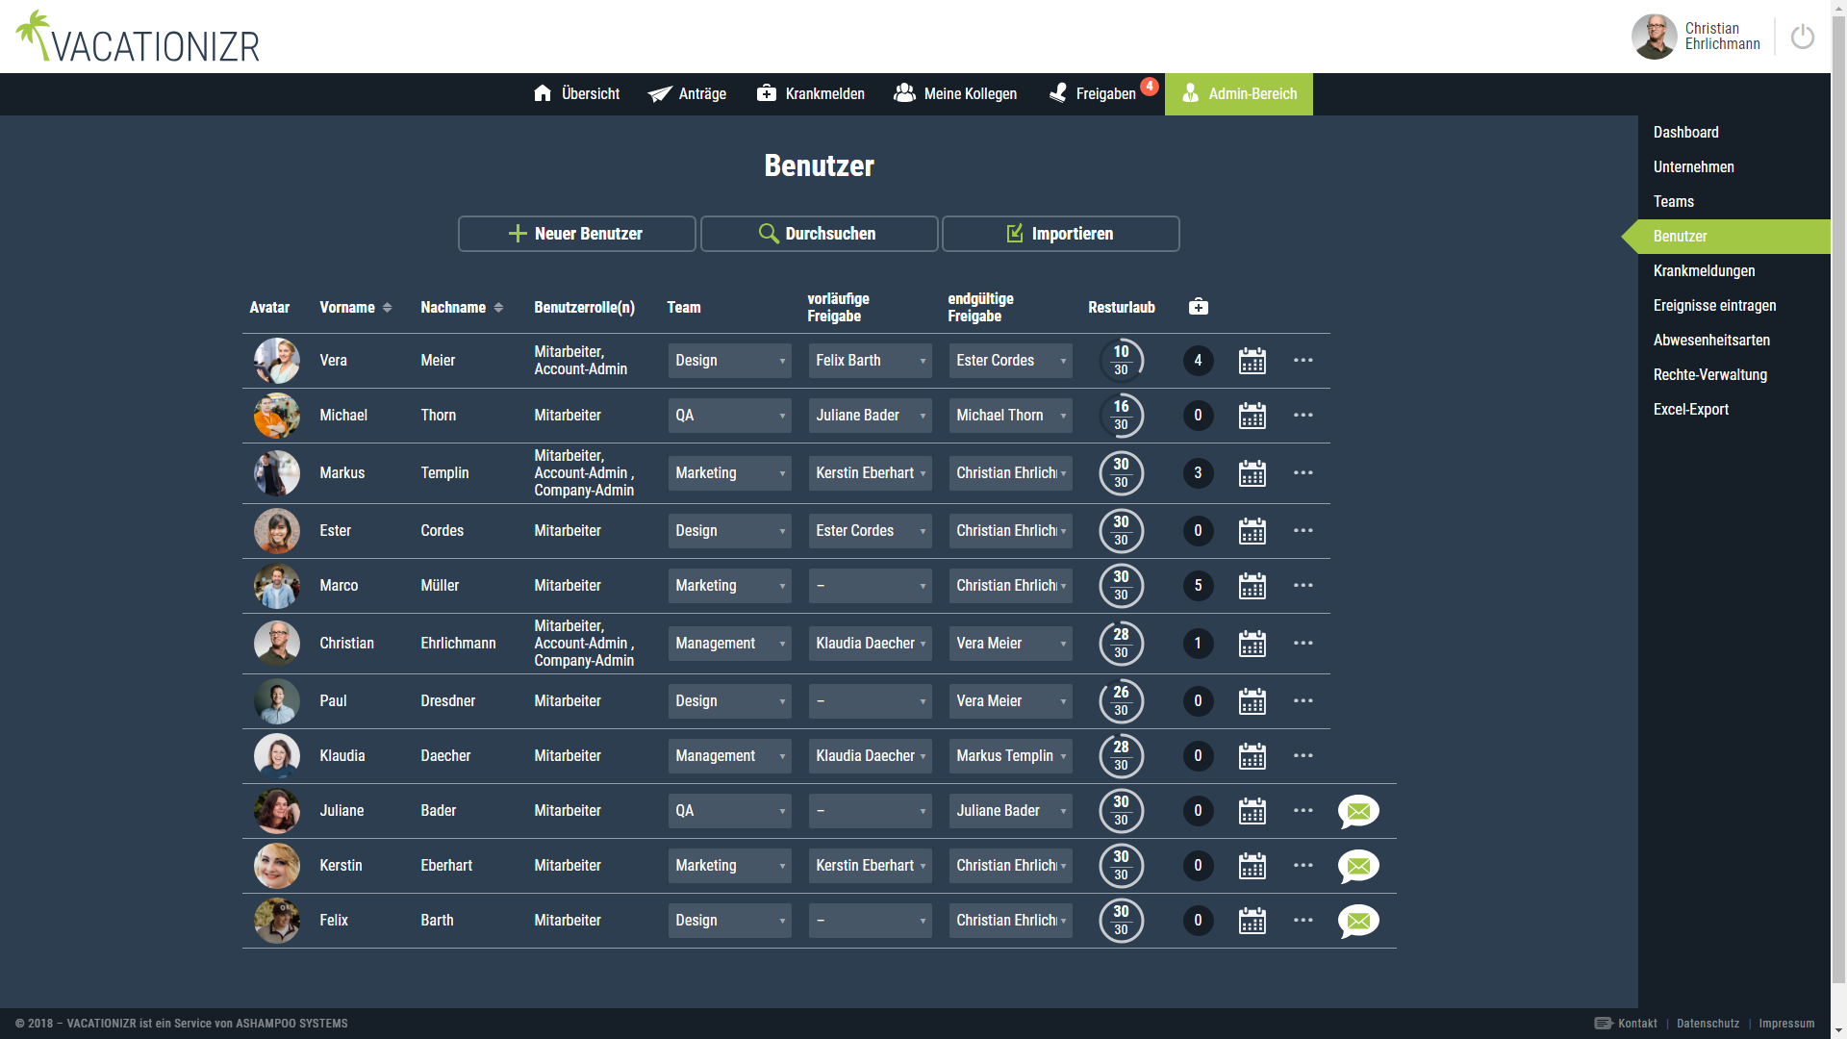Open endgültige Freigabe dropdown Juliane Bader
This screenshot has height=1039, width=1847.
(1010, 811)
